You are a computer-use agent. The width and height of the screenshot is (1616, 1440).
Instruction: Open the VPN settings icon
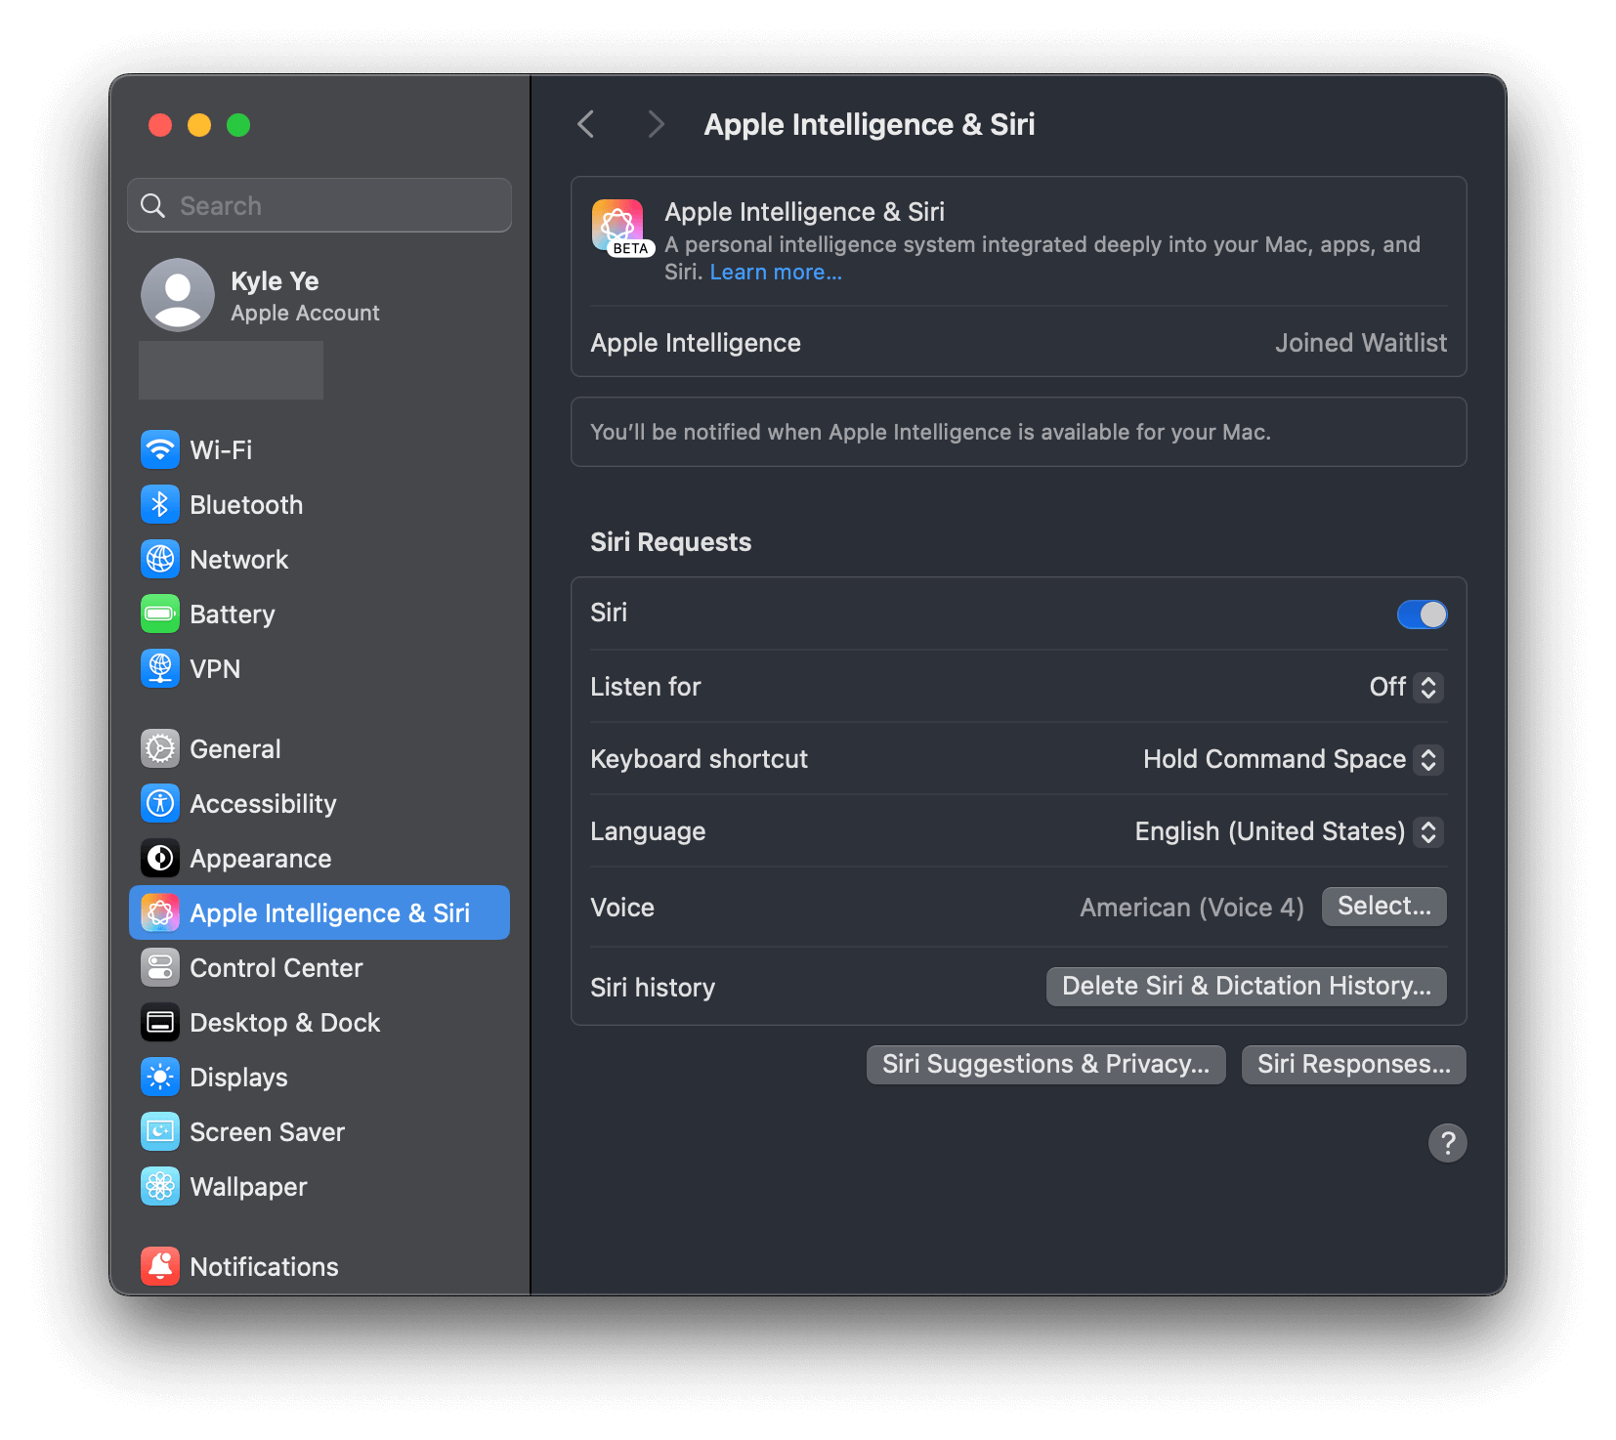coord(160,668)
